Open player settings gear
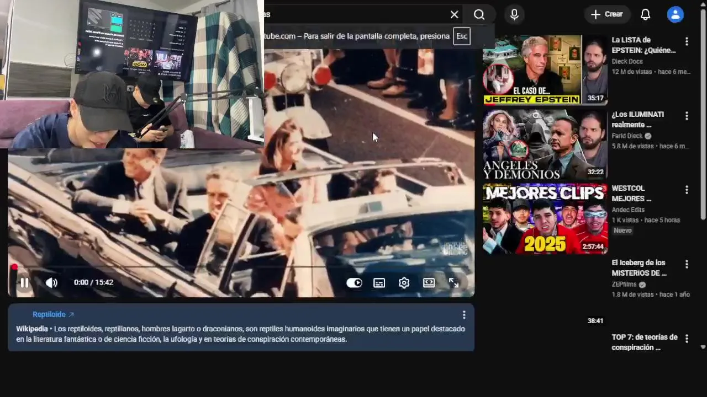 click(404, 283)
